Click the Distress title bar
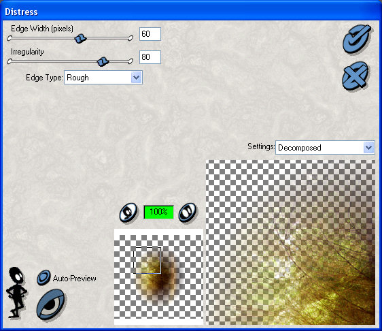This screenshot has width=382, height=331. click(191, 11)
